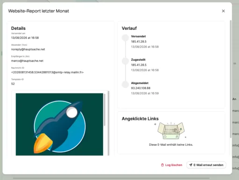
Task: Select IP 185.41.28.5 under Zugestellt
Action: [139, 65]
